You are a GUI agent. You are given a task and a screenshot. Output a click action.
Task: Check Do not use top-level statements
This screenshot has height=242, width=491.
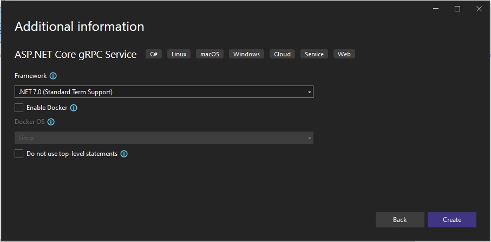click(19, 154)
